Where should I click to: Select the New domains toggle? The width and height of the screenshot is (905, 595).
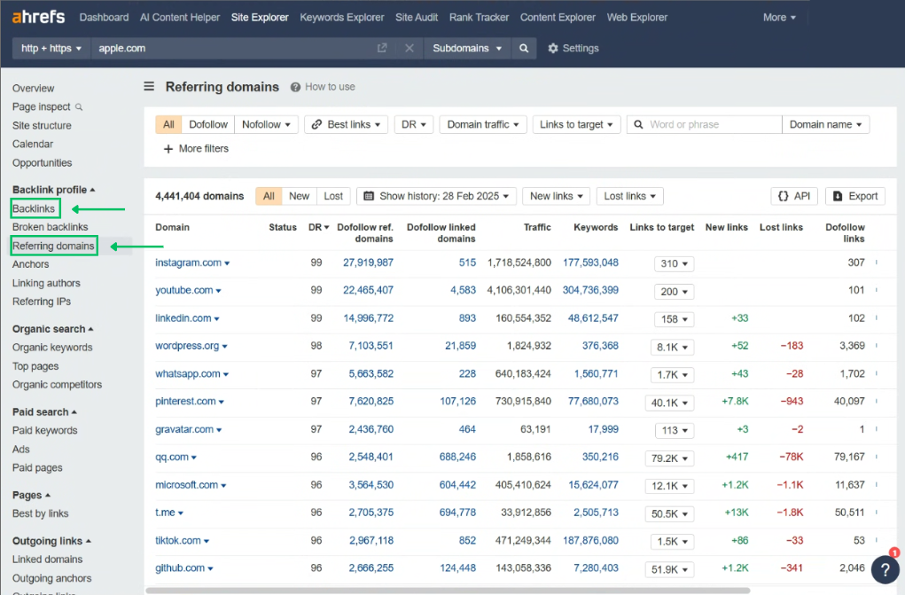300,196
